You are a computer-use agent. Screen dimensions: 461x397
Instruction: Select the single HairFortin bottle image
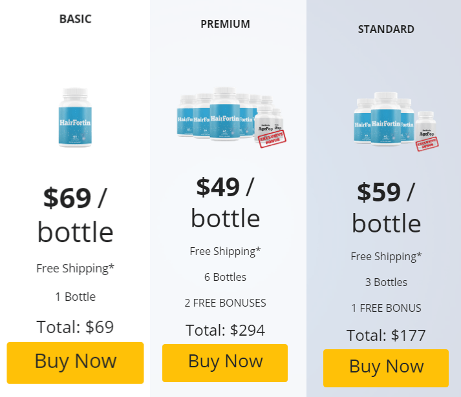pyautogui.click(x=75, y=117)
